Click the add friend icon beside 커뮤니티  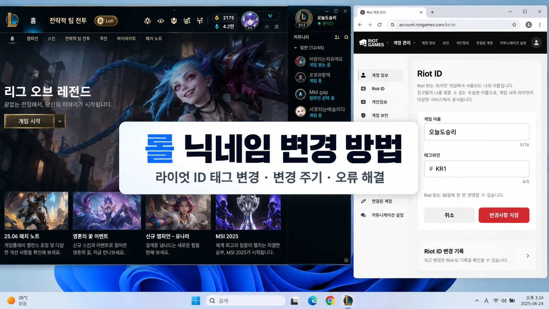337,37
